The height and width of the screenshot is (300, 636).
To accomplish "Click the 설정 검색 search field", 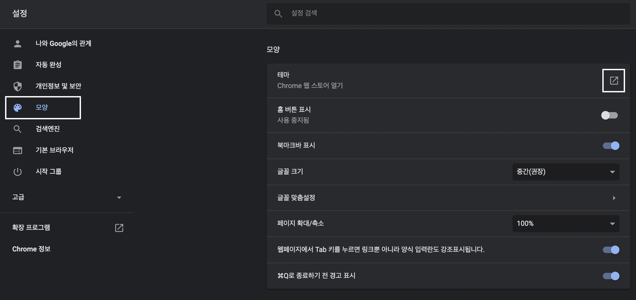I will (x=454, y=13).
